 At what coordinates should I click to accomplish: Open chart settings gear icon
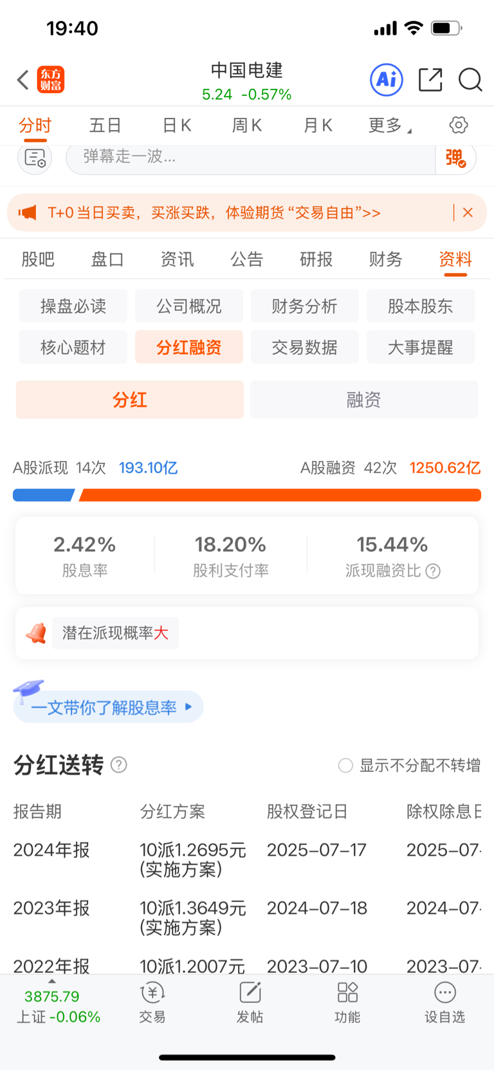pos(459,125)
